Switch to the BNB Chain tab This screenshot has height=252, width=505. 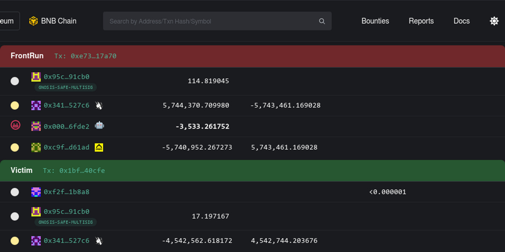click(53, 21)
